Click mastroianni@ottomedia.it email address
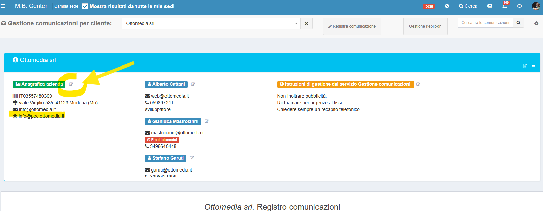Image resolution: width=543 pixels, height=211 pixels. (178, 133)
